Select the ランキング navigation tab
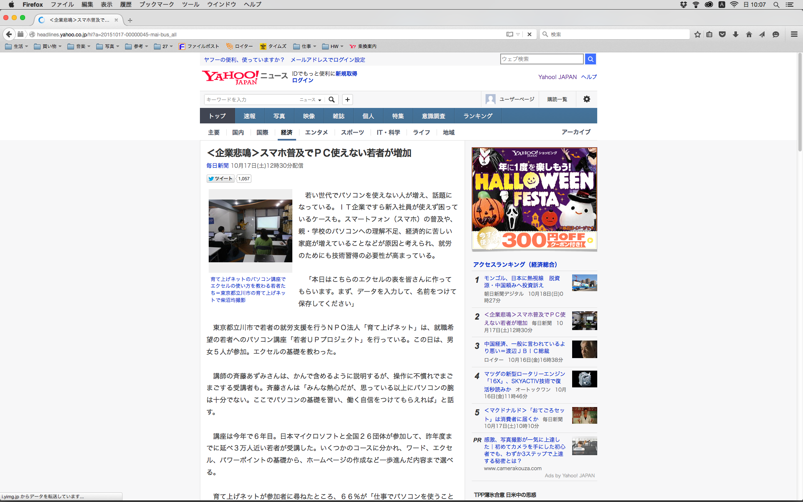This screenshot has height=502, width=803. 478,116
